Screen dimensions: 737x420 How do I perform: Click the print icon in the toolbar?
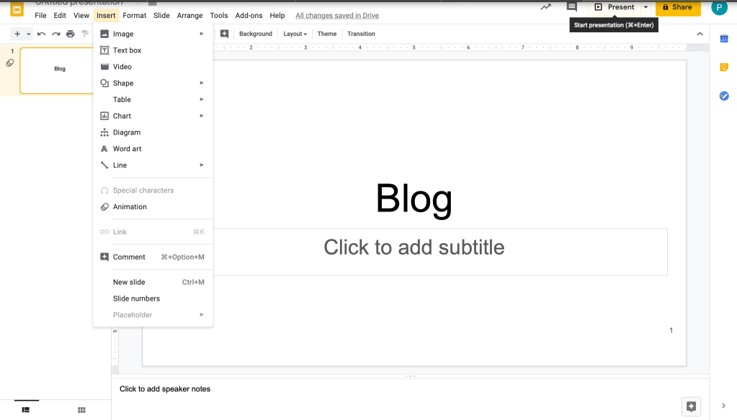tap(70, 34)
